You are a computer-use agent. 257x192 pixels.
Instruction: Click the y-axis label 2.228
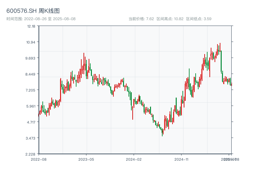pyautogui.click(x=30, y=154)
